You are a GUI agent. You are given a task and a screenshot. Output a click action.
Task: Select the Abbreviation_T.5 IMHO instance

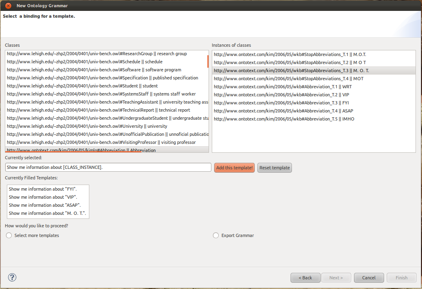[284, 119]
